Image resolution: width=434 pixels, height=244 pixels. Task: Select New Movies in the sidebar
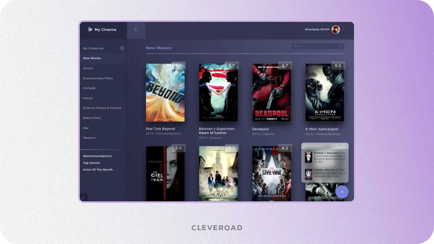(92, 58)
